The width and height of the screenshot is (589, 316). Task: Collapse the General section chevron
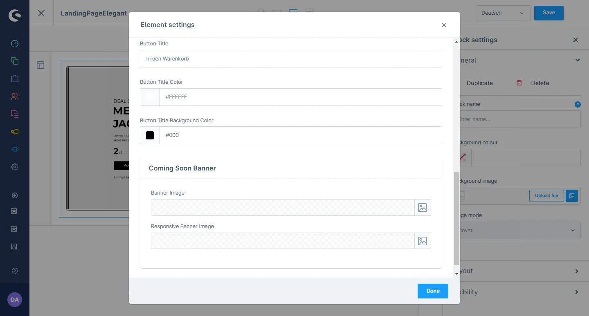[x=578, y=60]
